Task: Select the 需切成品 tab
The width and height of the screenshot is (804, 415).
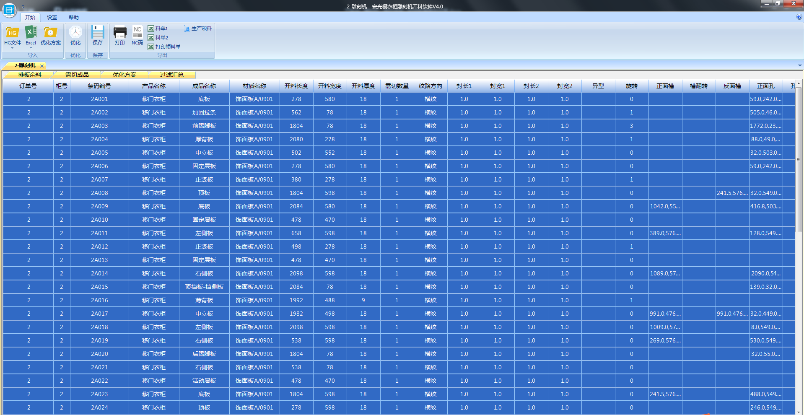Action: click(77, 75)
